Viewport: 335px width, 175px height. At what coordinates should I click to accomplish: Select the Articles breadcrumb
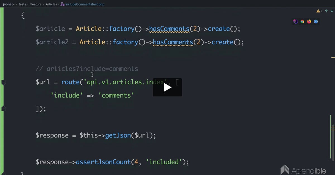click(51, 4)
